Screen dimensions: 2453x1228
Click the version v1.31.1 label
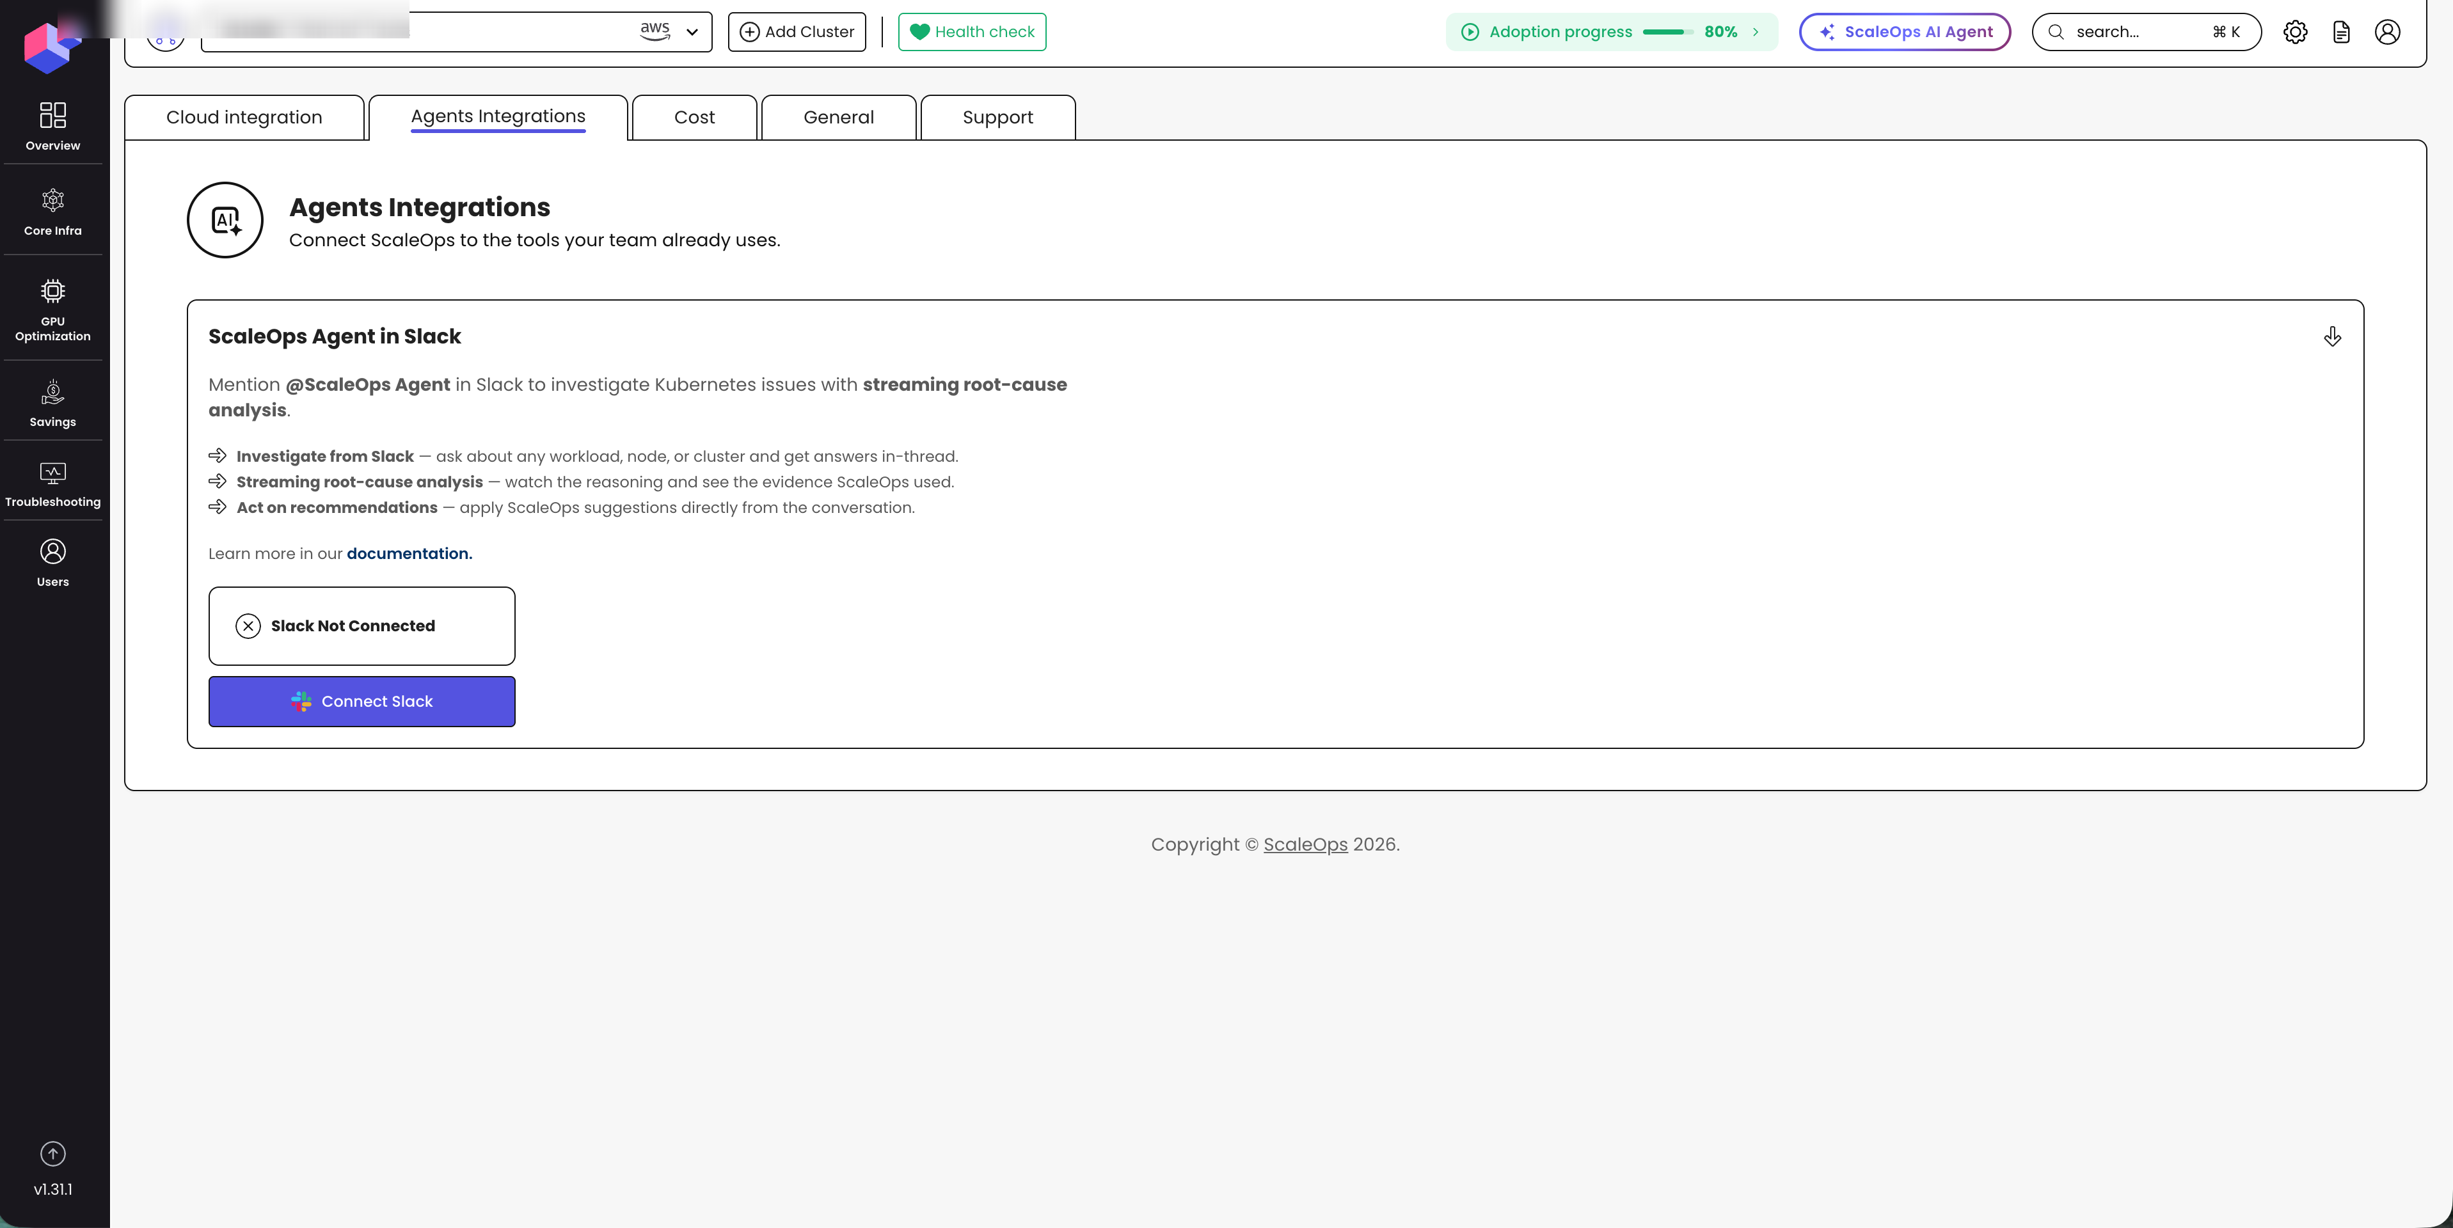[x=52, y=1189]
